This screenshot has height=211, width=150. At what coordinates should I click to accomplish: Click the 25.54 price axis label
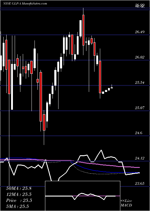click(x=139, y=82)
